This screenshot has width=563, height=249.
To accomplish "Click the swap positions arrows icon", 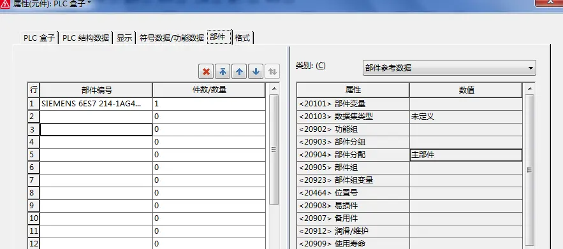I will [272, 72].
